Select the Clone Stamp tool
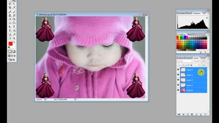 click(10, 15)
